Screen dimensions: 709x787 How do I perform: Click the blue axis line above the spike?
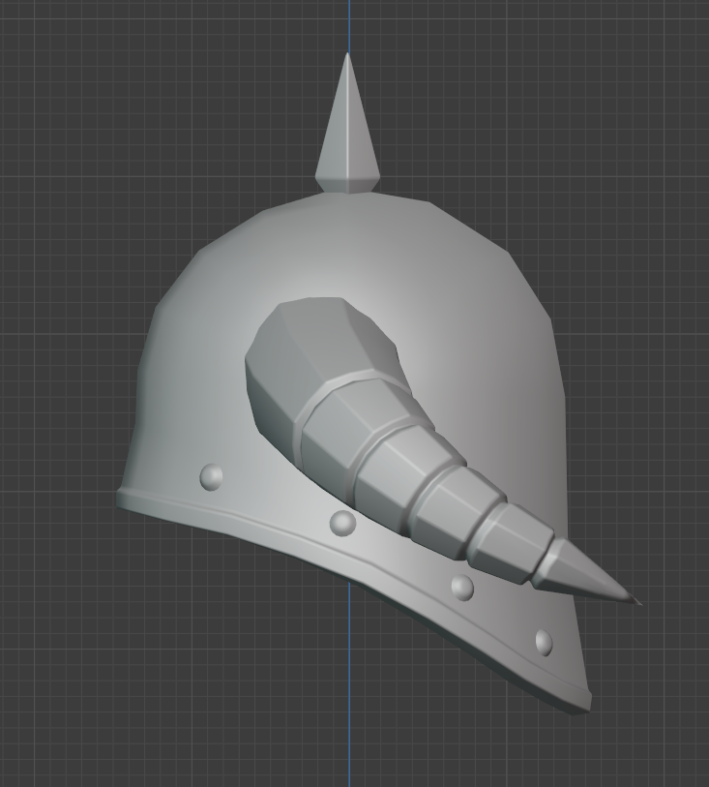pyautogui.click(x=349, y=25)
